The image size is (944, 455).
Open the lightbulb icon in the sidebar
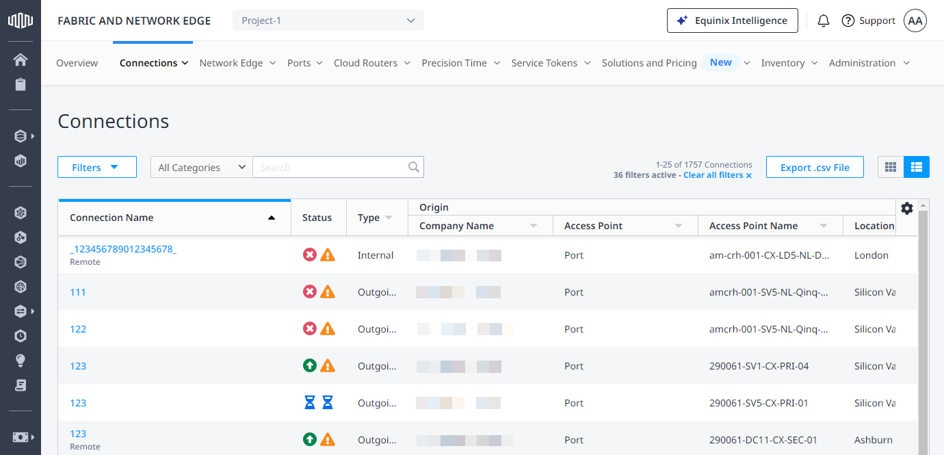point(21,361)
